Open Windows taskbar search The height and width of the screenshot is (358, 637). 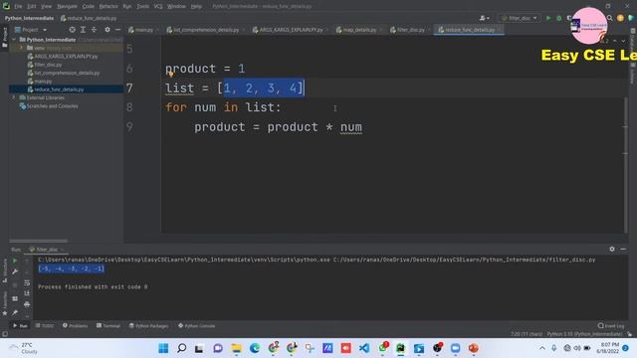point(181,348)
